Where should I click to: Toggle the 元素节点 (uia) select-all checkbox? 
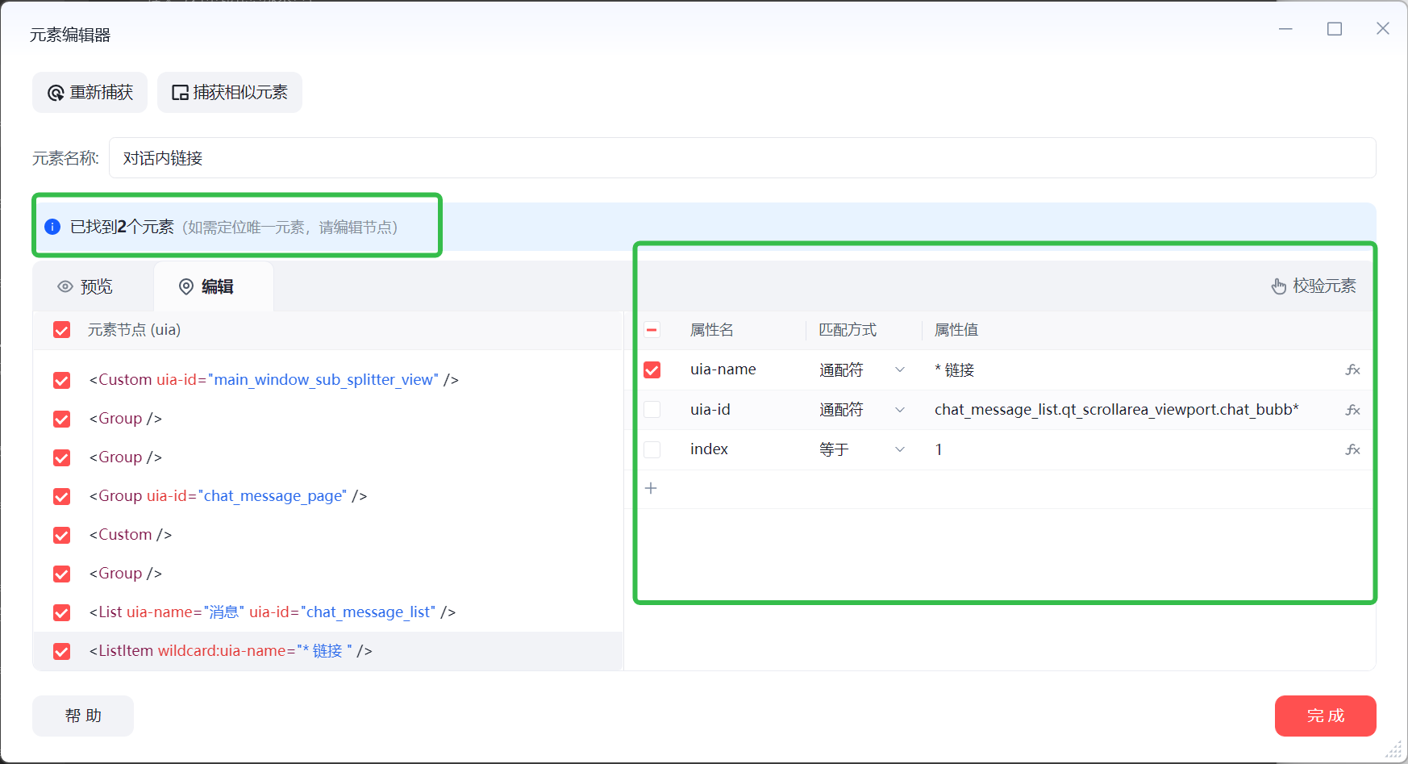pyautogui.click(x=61, y=330)
